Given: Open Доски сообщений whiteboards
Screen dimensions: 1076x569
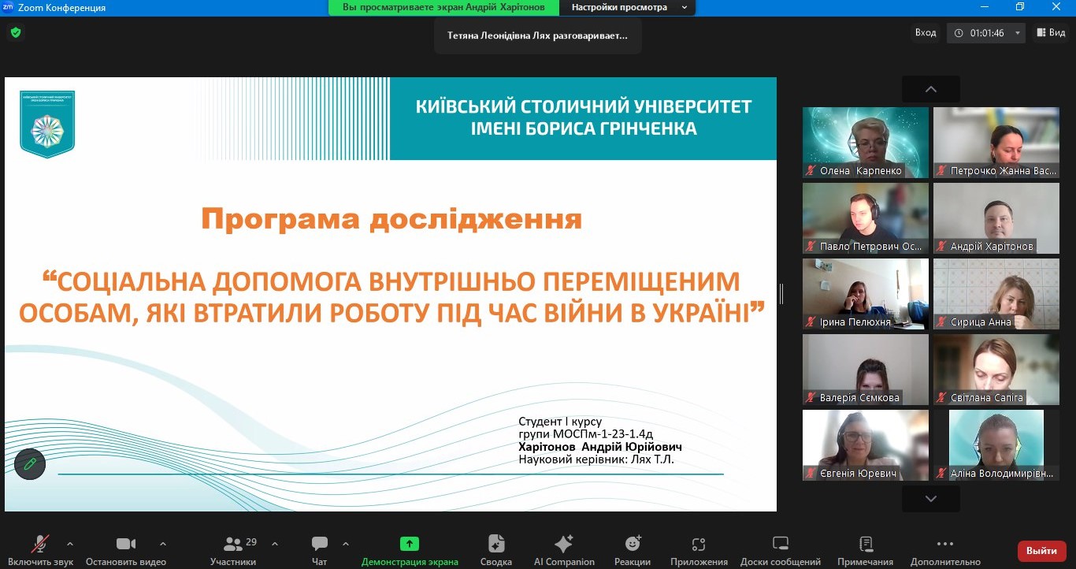Looking at the screenshot, I should [x=780, y=550].
